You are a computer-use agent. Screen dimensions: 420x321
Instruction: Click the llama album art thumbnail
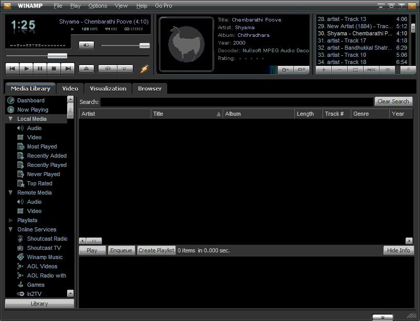click(x=187, y=45)
